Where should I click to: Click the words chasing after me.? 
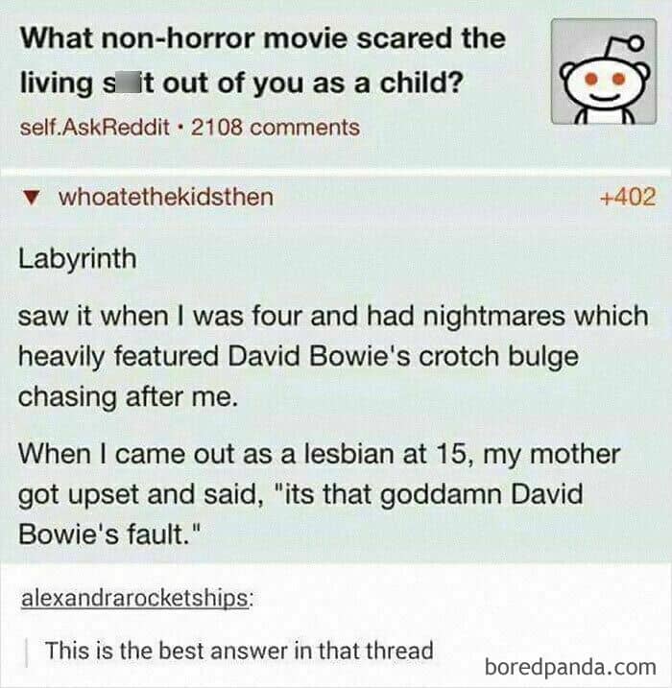128,397
